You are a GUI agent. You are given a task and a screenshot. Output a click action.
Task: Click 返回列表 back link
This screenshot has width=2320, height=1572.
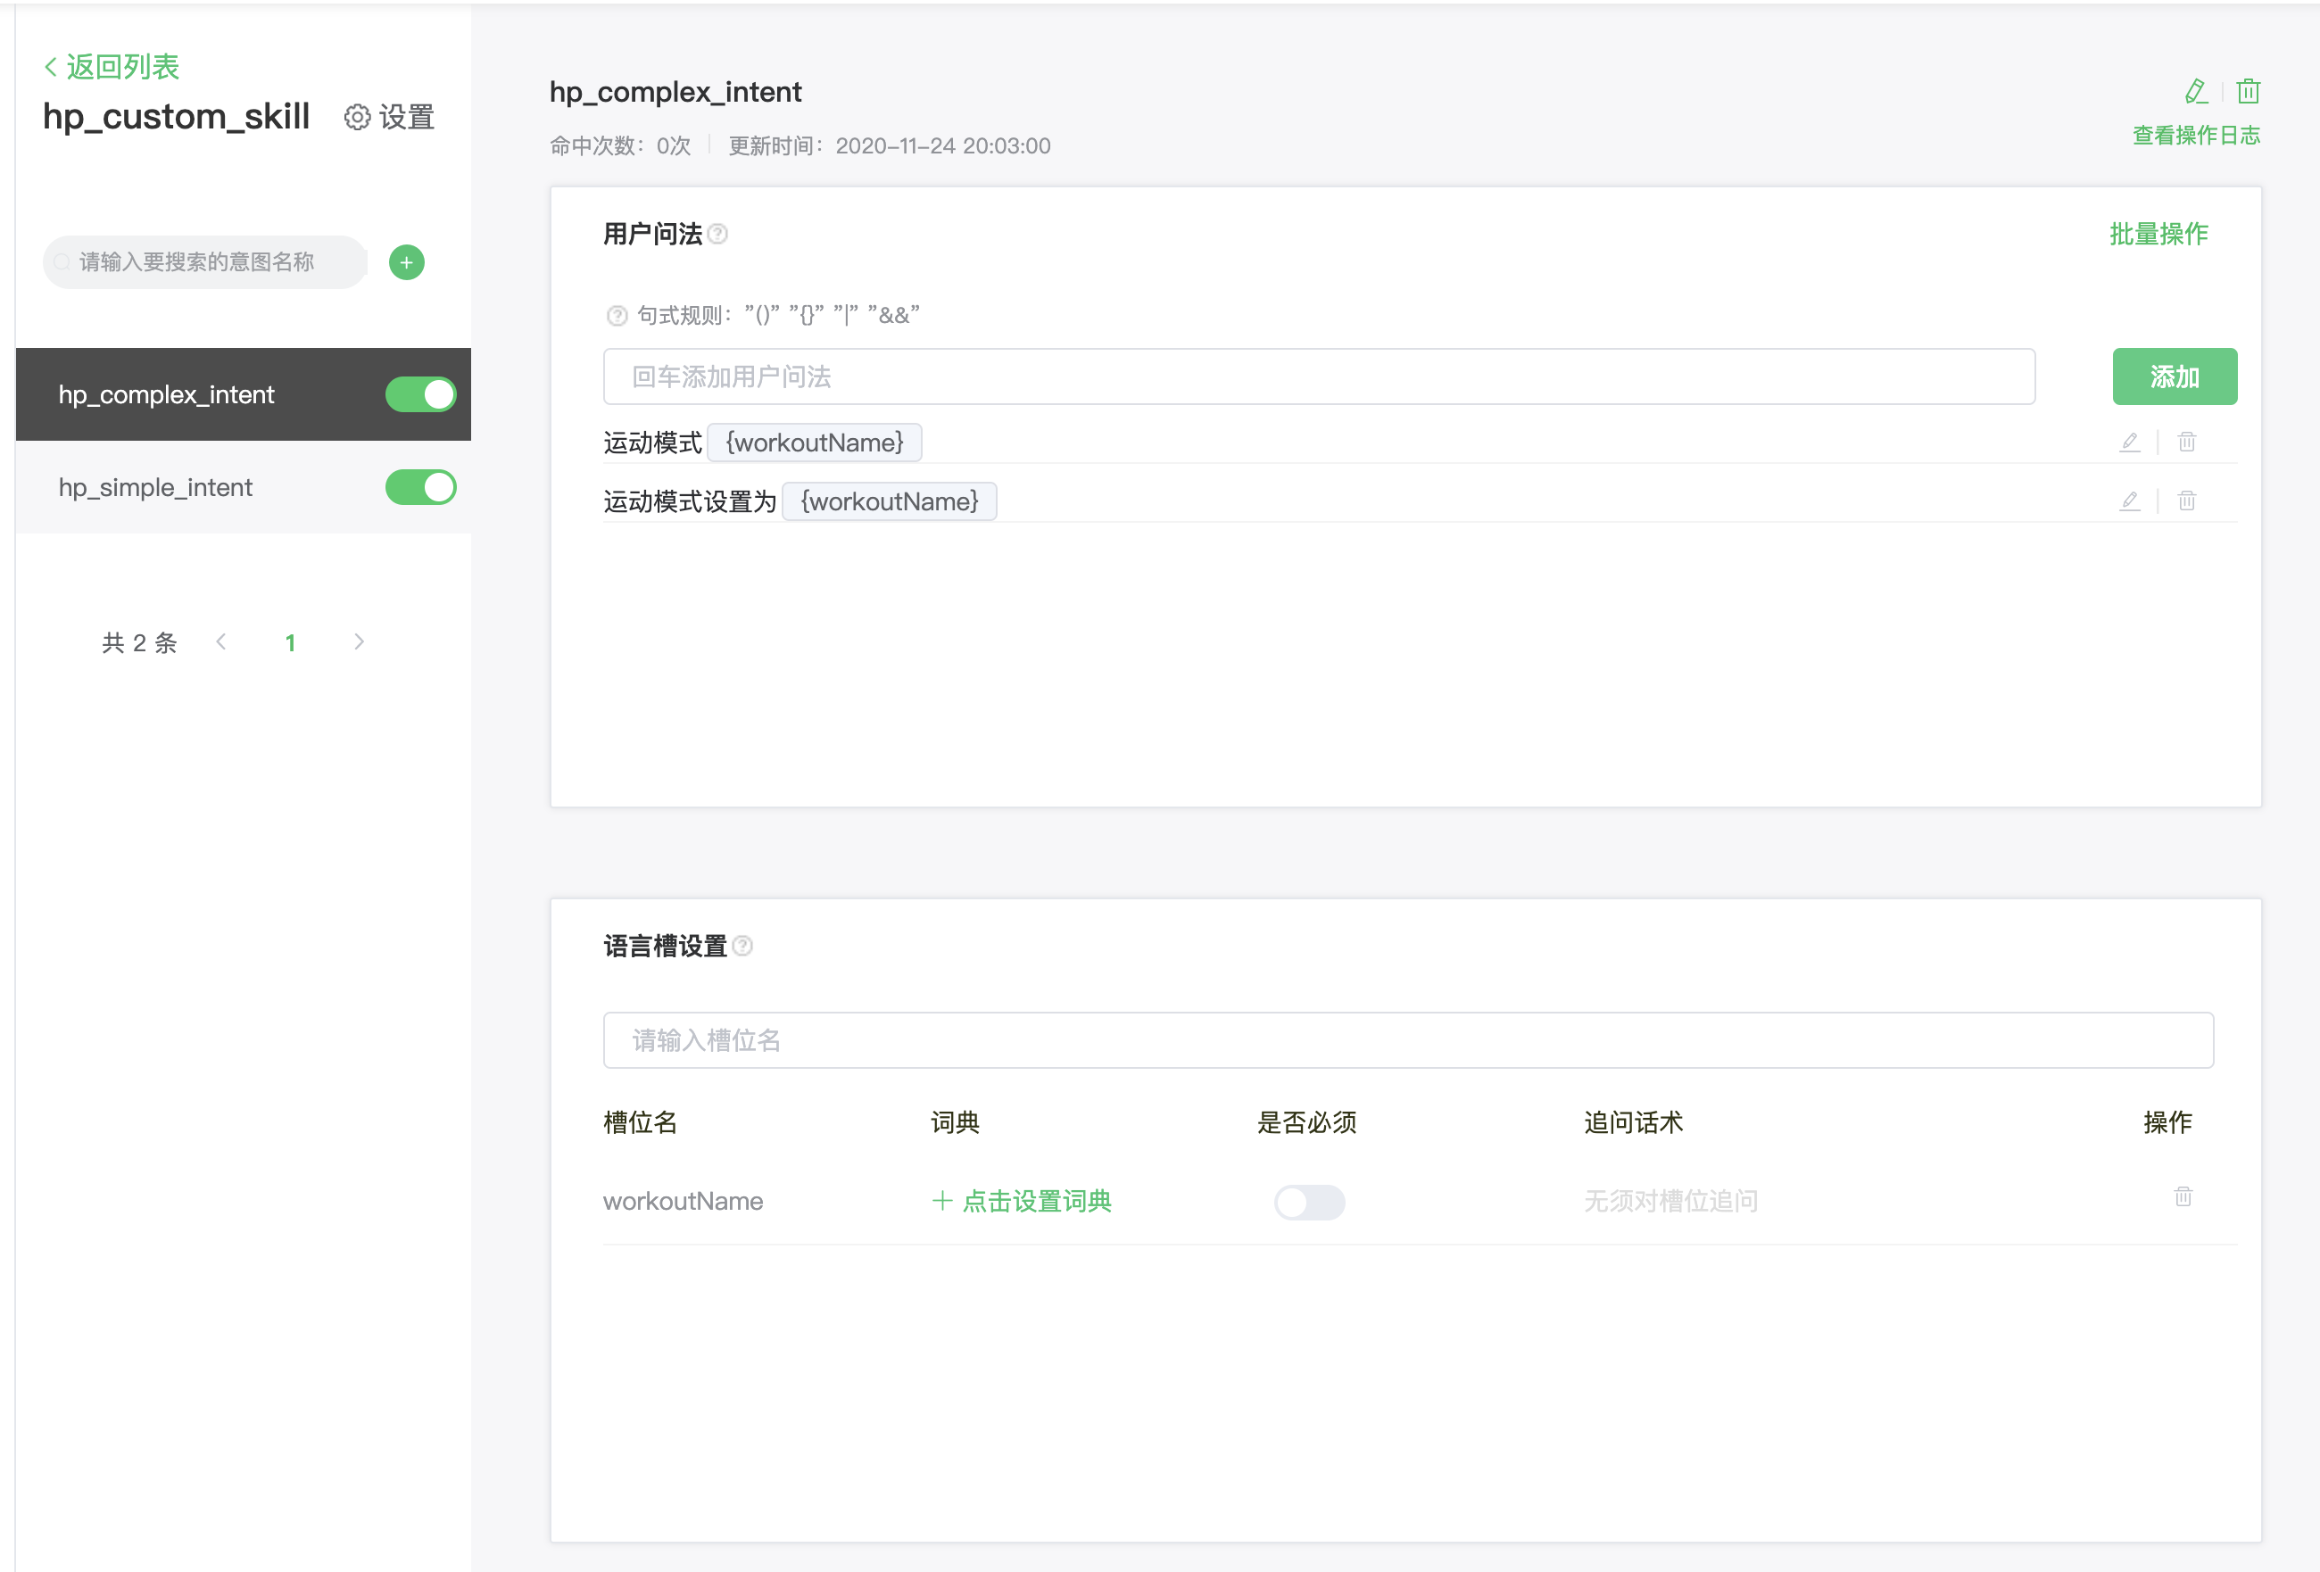point(112,67)
